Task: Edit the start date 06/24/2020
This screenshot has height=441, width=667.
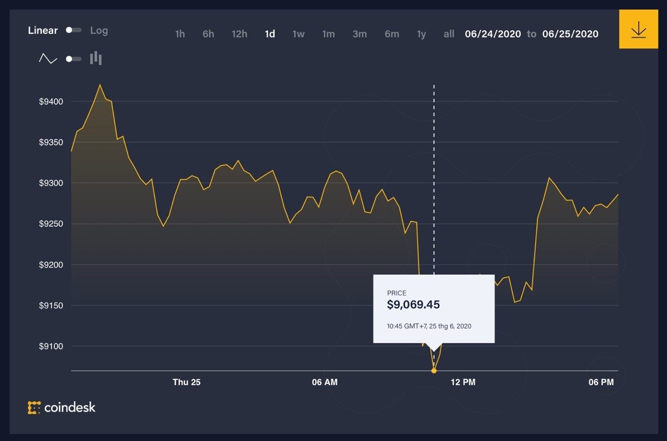Action: [493, 34]
